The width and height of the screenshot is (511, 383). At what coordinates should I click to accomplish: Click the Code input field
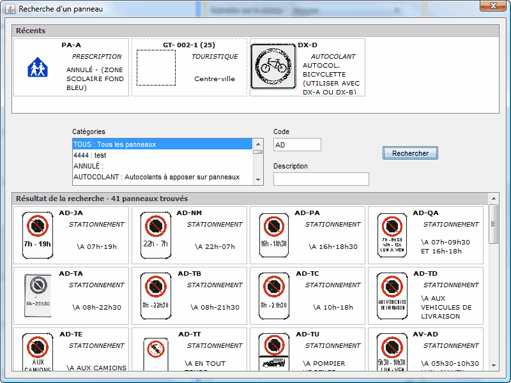[x=297, y=145]
